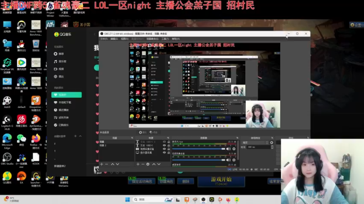Move the selected source up in OBS
Screen dimensions: 364x204
click(154, 164)
